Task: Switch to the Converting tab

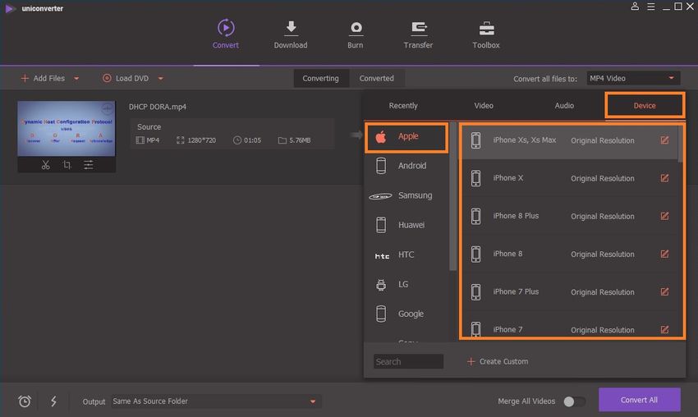Action: point(320,78)
